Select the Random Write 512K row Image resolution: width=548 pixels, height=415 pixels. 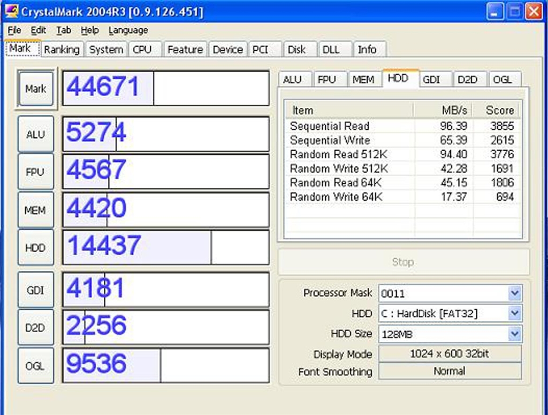click(402, 168)
